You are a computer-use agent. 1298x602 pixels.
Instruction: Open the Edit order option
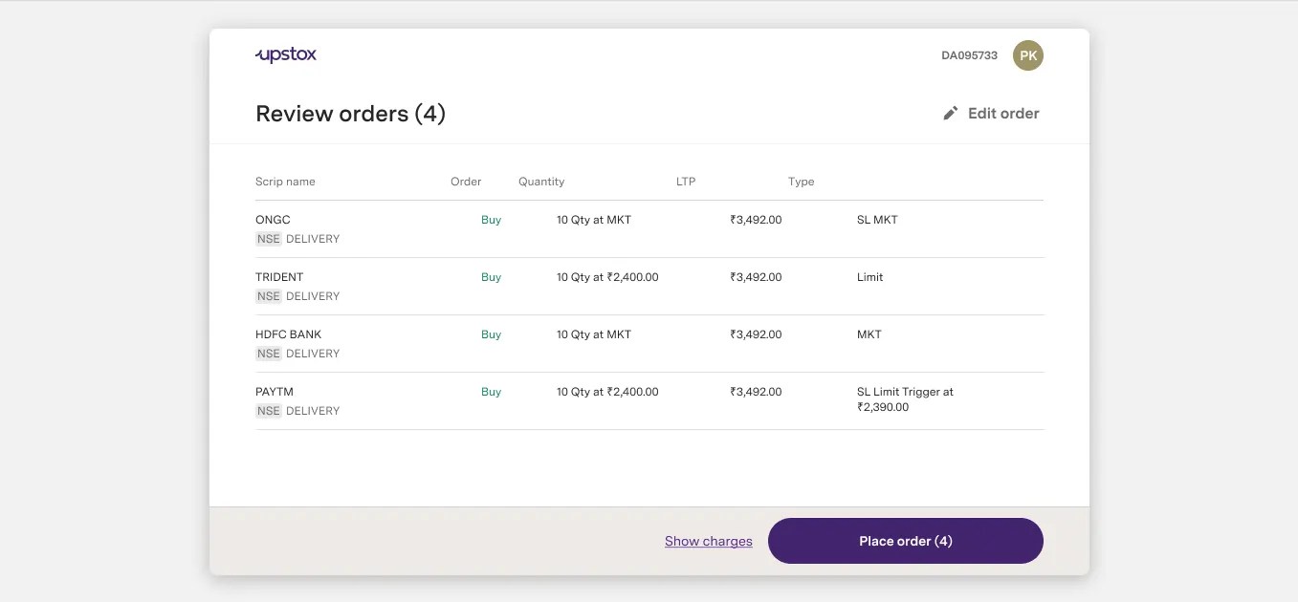1003,113
